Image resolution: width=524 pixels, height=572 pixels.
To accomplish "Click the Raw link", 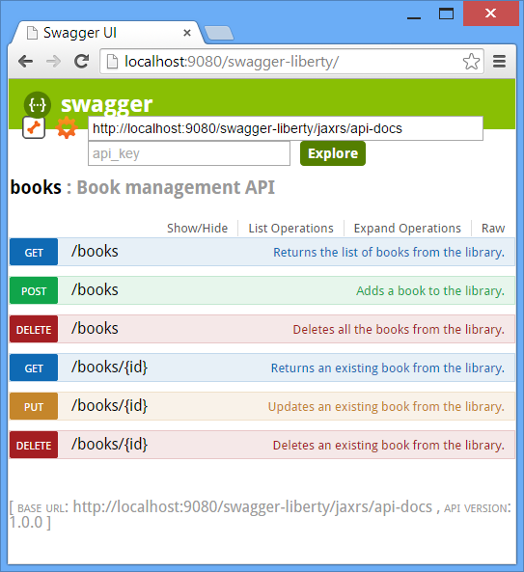I will coord(493,229).
